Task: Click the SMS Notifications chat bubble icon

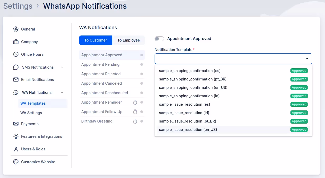Action: click(16, 67)
